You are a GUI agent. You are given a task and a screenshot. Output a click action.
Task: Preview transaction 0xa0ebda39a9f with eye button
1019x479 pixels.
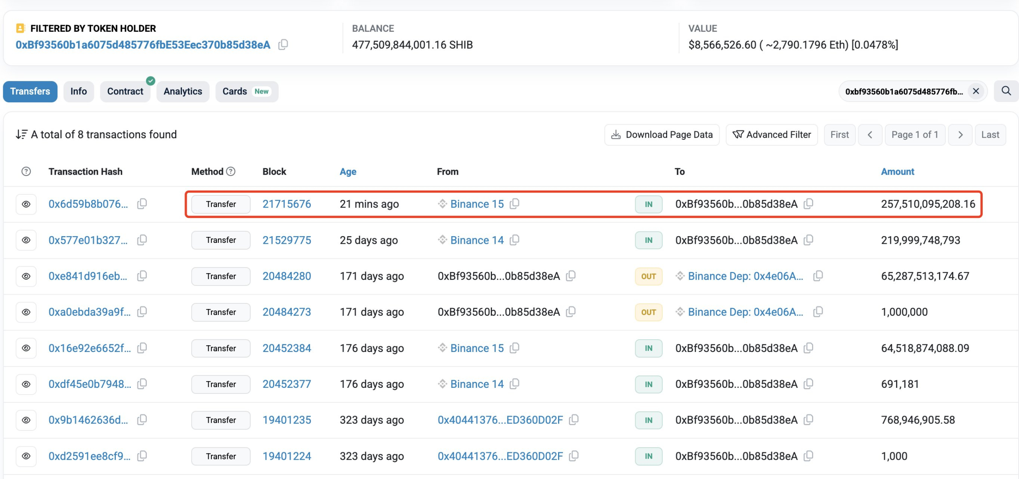(x=26, y=312)
